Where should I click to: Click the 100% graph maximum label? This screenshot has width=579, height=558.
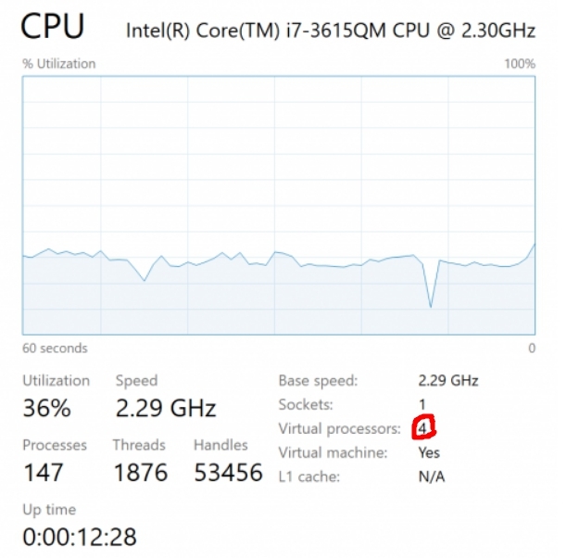520,64
